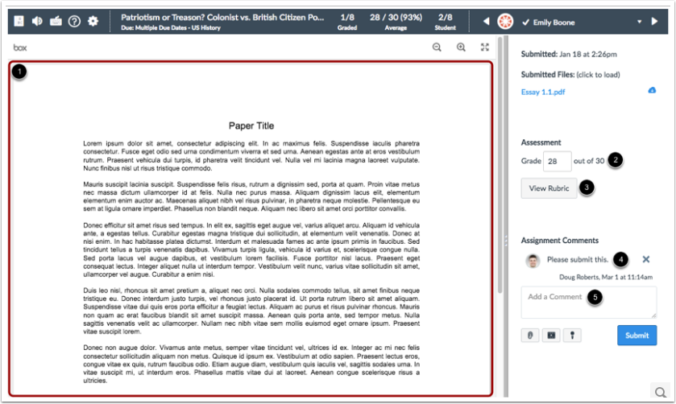Zoom out the document preview
This screenshot has height=404, width=676.
[437, 47]
